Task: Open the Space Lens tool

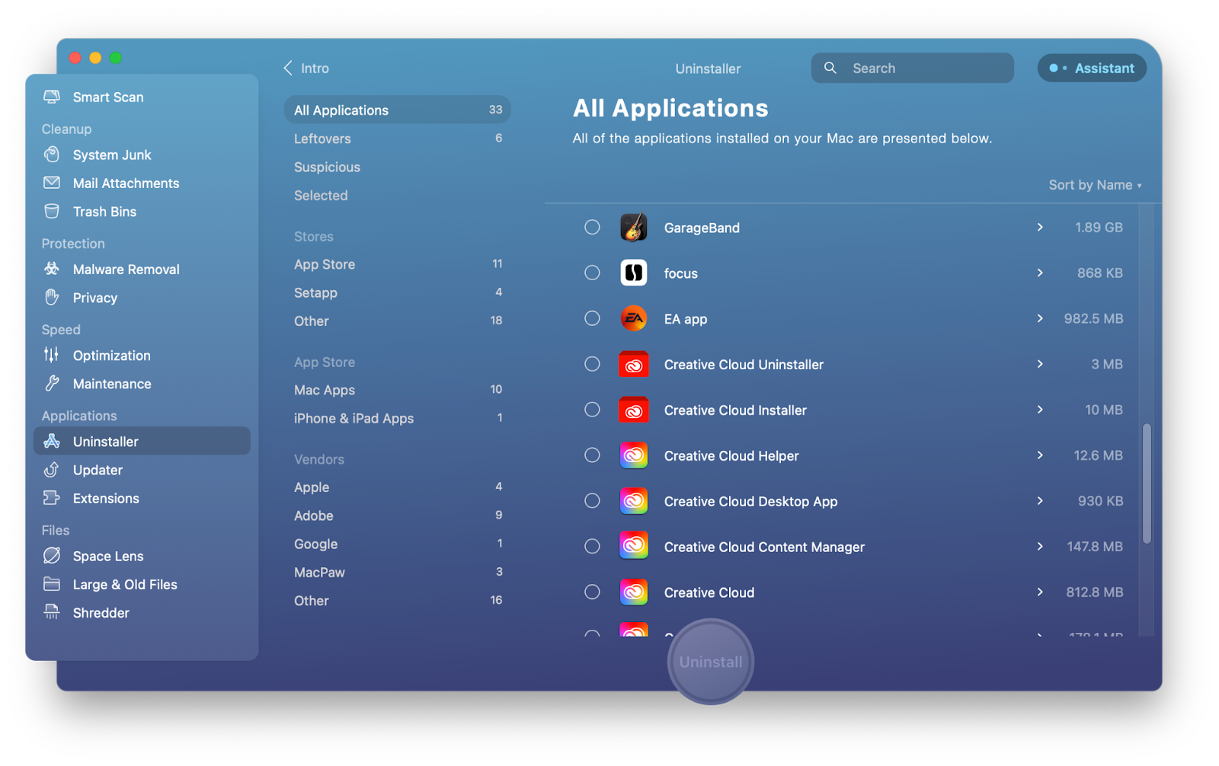Action: [107, 556]
